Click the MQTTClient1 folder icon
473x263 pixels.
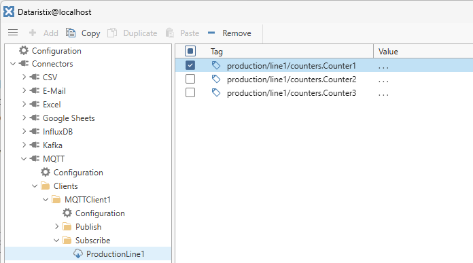point(56,199)
